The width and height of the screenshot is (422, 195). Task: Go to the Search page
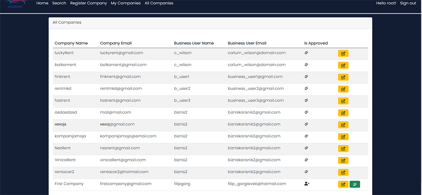[59, 3]
